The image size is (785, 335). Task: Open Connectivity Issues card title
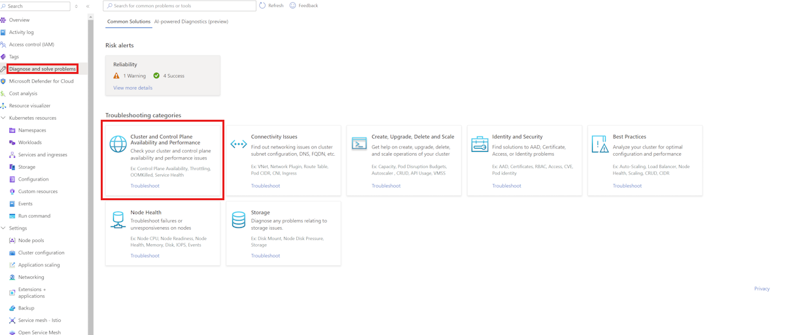(274, 137)
